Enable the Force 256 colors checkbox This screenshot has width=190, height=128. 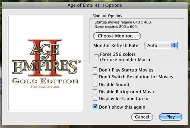click(x=96, y=57)
